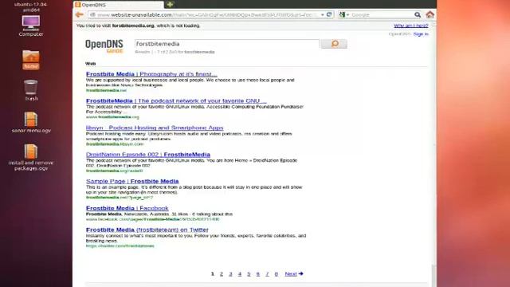The image size is (510, 287).
Task: Open 'libsyn - Podcast Hosting' result
Action: click(155, 128)
